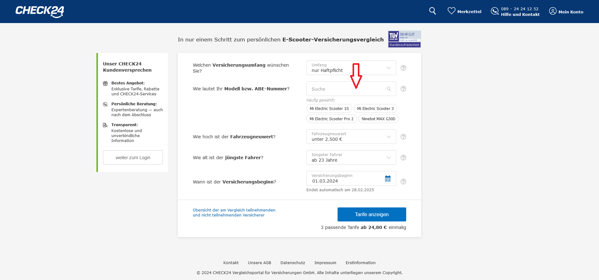
Task: Open Merkzettel heart icon
Action: [x=451, y=11]
